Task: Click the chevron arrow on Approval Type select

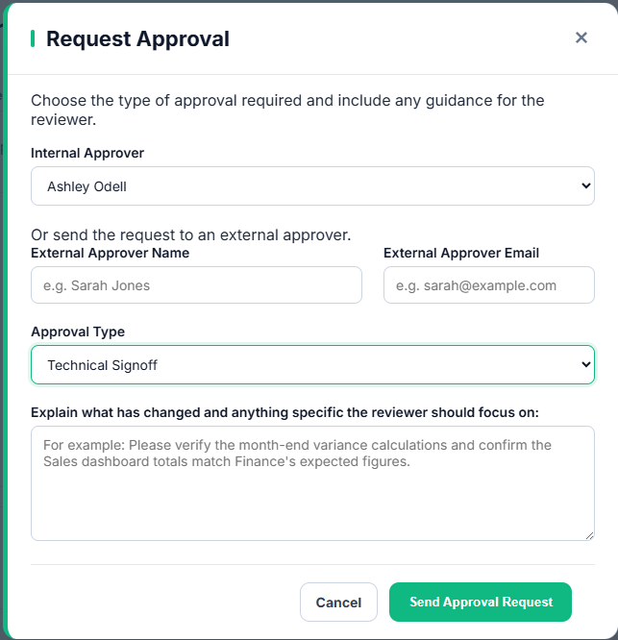Action: tap(585, 364)
